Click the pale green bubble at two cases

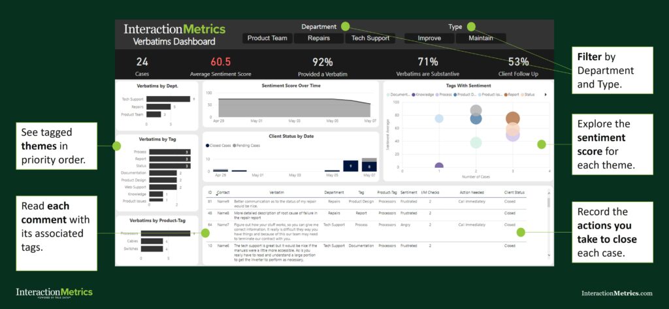(476, 143)
